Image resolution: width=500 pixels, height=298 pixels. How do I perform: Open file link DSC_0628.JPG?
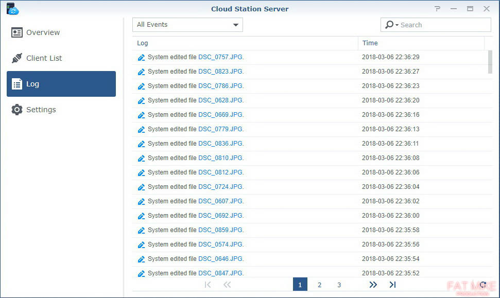[x=221, y=100]
